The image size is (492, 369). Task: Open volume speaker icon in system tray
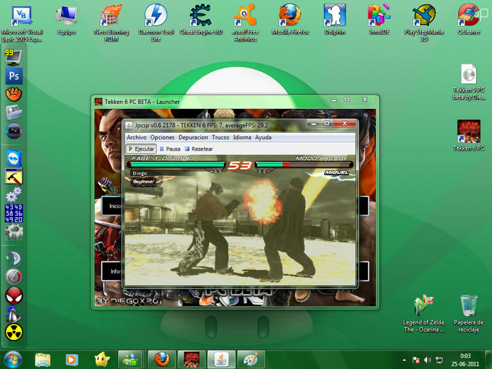click(x=427, y=360)
